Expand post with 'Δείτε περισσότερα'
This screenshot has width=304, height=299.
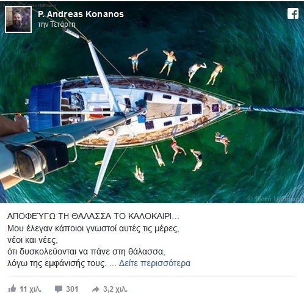tap(154, 263)
